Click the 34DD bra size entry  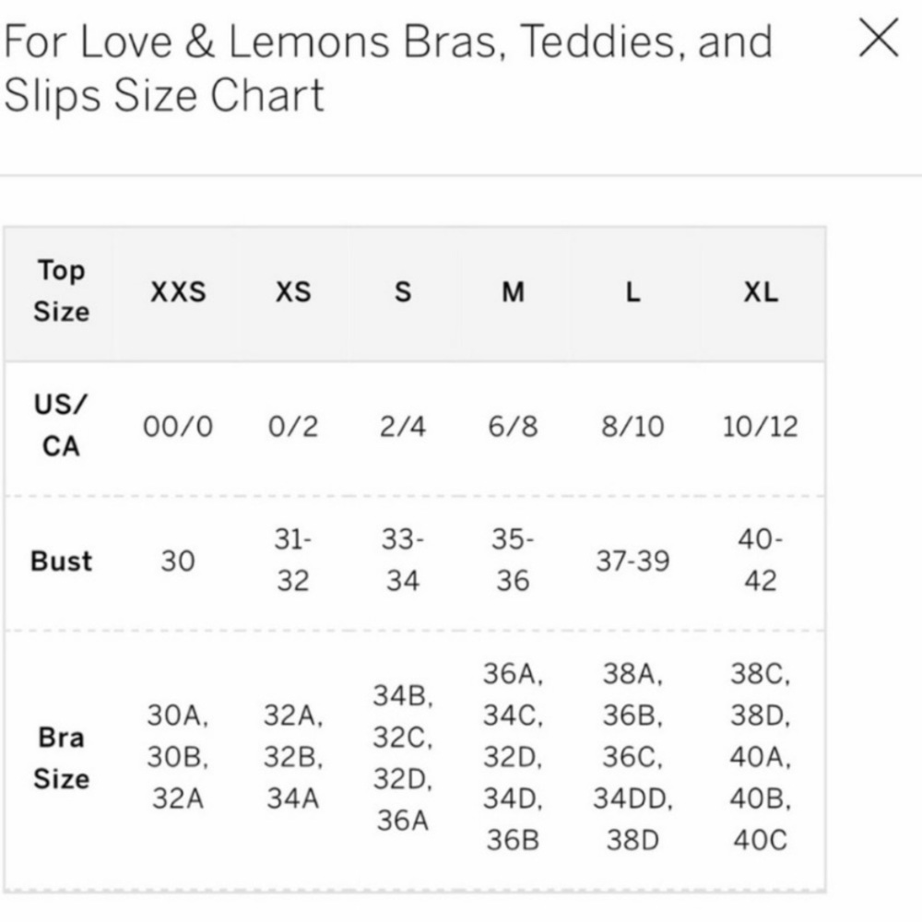point(632,799)
